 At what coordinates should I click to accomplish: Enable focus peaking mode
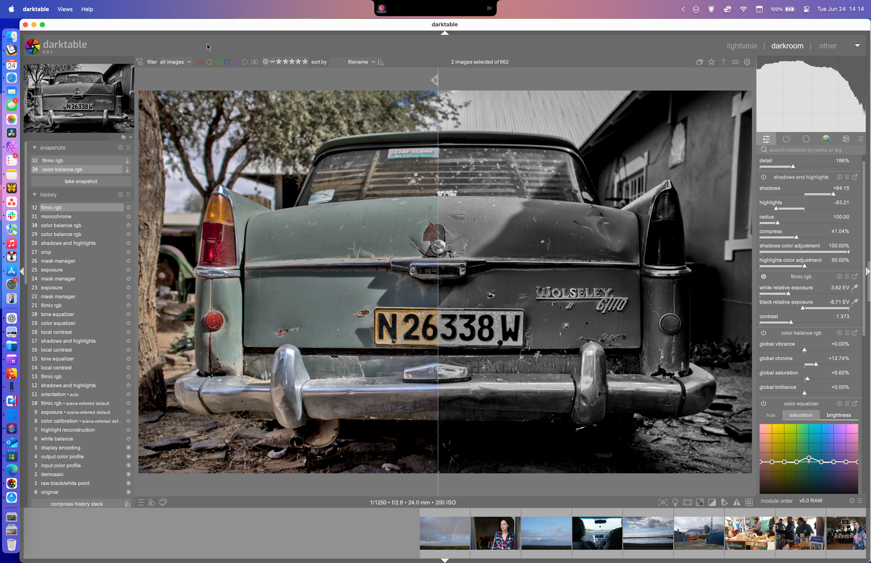pyautogui.click(x=662, y=502)
